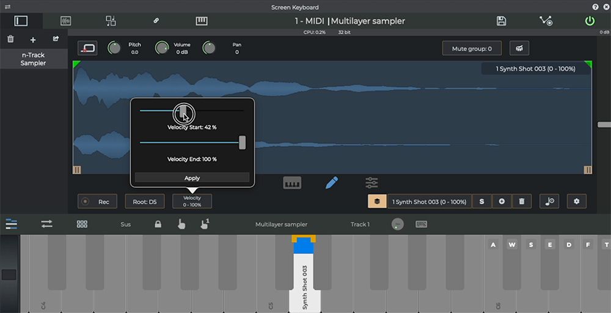Open the help question mark icon

595,7
